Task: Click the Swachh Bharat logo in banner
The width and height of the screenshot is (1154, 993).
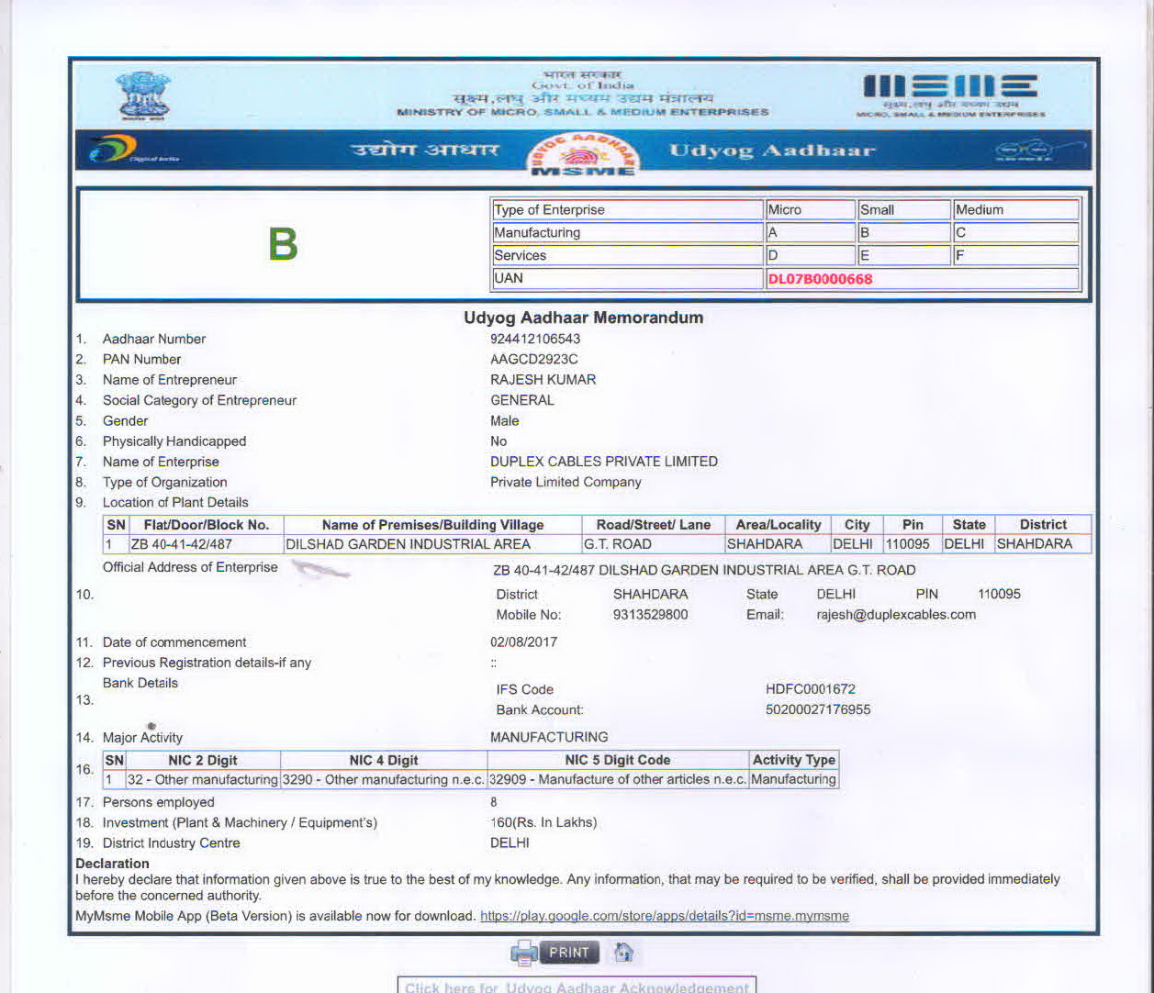Action: (1037, 150)
